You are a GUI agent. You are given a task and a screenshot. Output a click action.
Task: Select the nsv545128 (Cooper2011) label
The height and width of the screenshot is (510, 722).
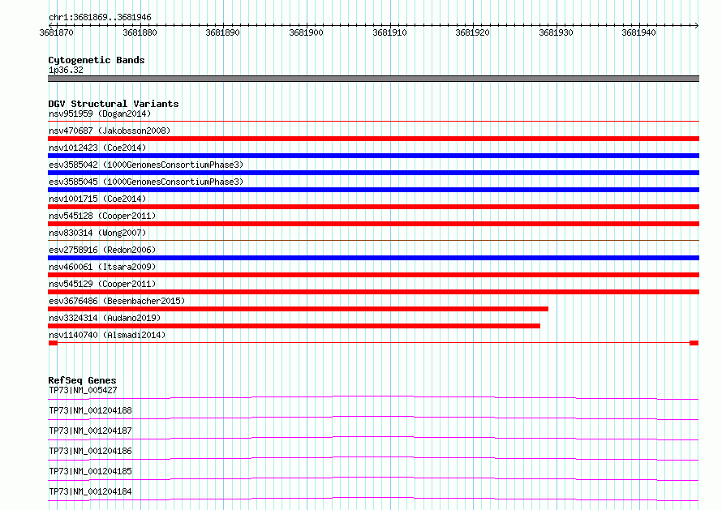click(102, 216)
